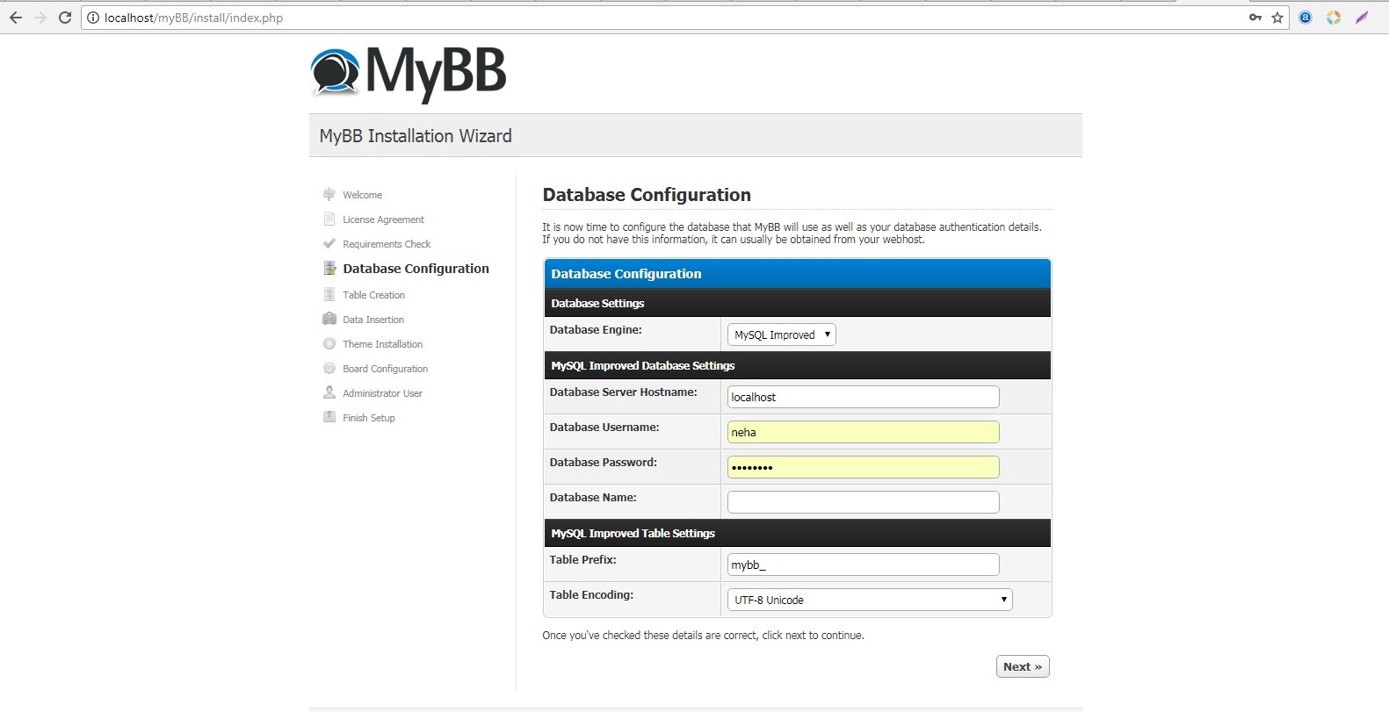This screenshot has height=712, width=1389.
Task: Go to the Administrator User step
Action: click(382, 393)
